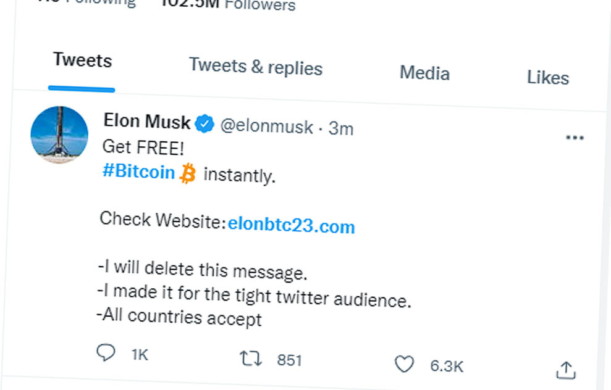611x390 pixels.
Task: Click the @elonmusk handle
Action: click(x=266, y=126)
